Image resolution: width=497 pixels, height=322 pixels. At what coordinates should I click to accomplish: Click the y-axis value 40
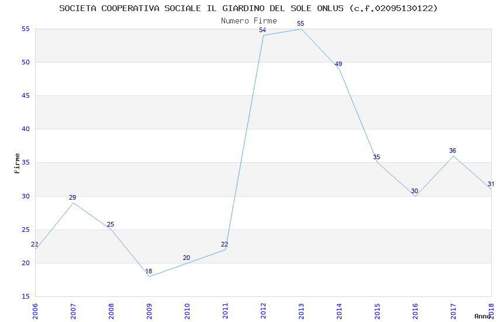26,129
